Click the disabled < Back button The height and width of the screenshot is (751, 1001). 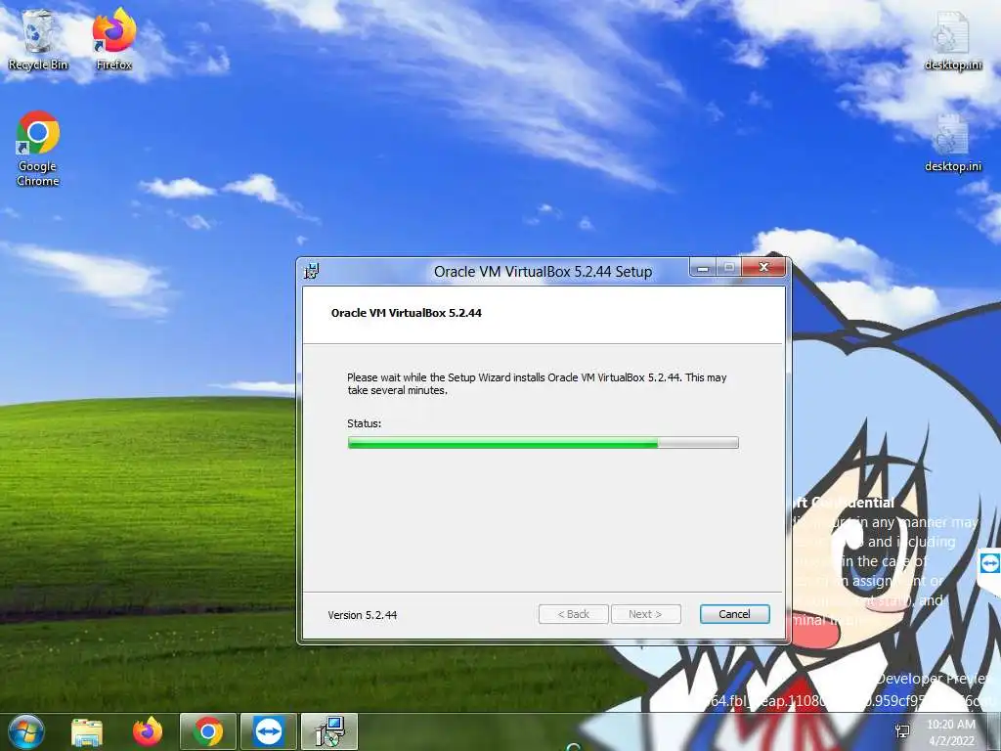pyautogui.click(x=573, y=614)
